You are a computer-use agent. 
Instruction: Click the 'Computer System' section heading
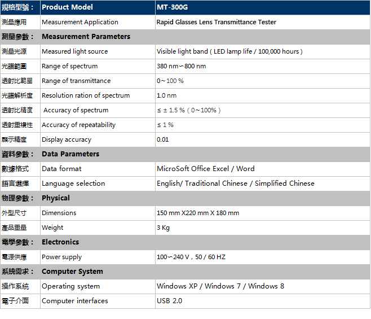(72, 272)
